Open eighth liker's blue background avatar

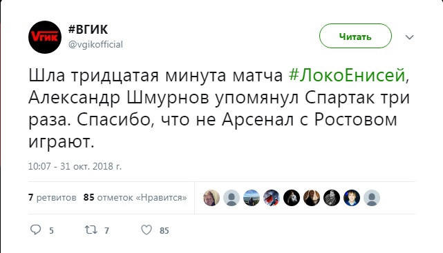(352, 198)
